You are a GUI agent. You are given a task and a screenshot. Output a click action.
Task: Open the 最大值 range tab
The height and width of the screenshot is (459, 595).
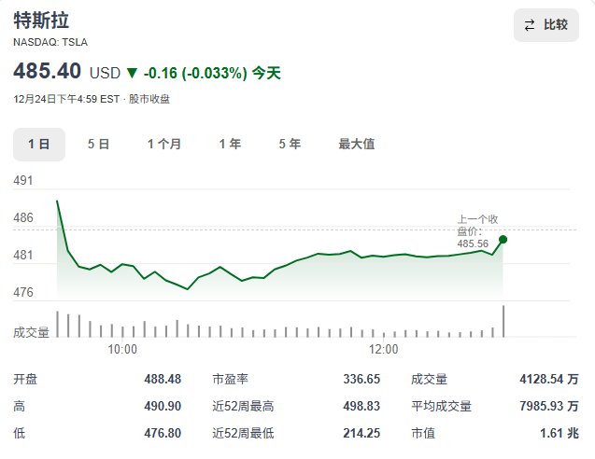[356, 144]
